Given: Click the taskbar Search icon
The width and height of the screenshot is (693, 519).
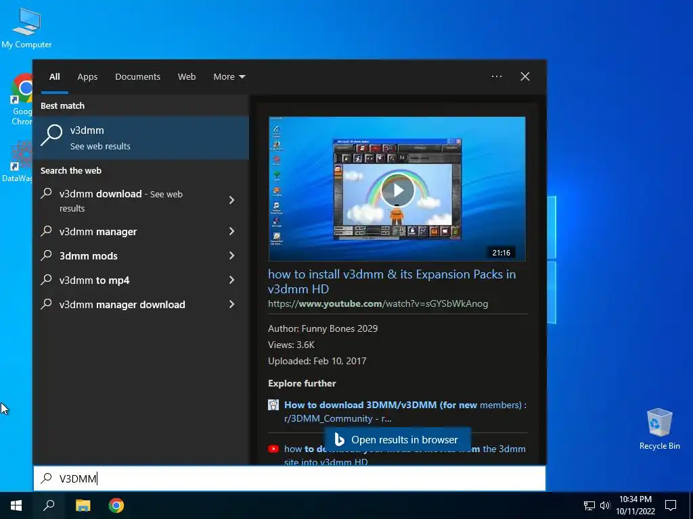Looking at the screenshot, I should click(x=49, y=505).
